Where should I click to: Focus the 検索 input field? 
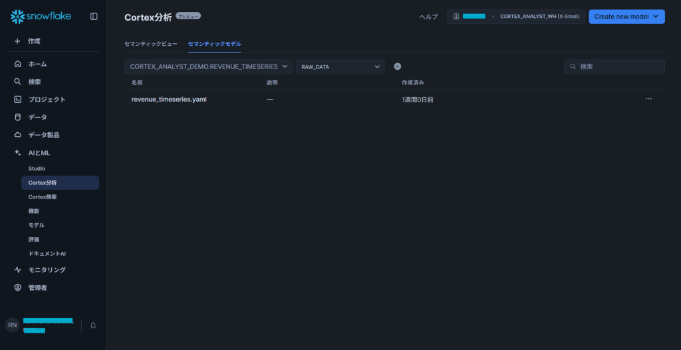pyautogui.click(x=614, y=67)
